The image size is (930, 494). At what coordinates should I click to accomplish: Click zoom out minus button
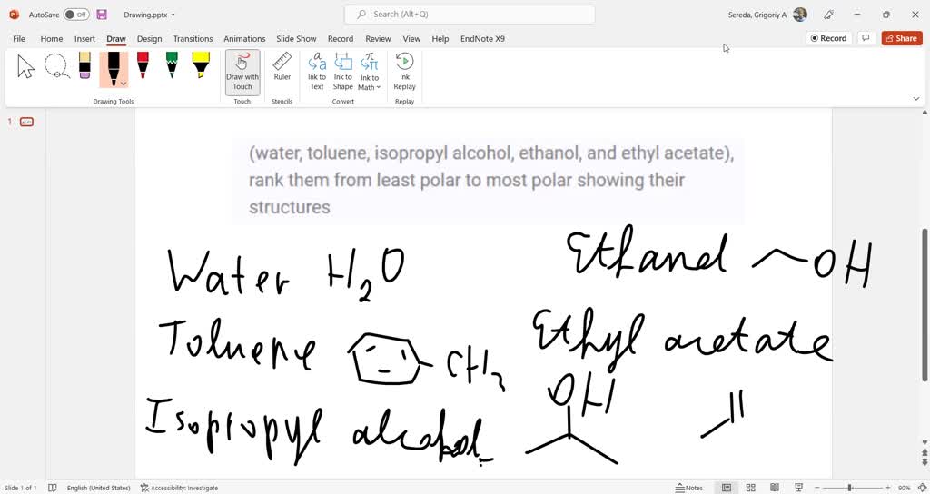(x=816, y=488)
